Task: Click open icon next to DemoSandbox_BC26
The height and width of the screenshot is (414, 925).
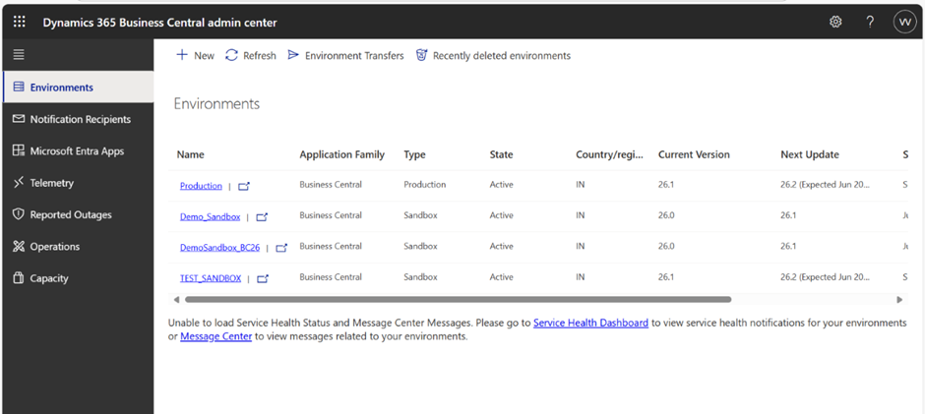Action: pos(281,248)
